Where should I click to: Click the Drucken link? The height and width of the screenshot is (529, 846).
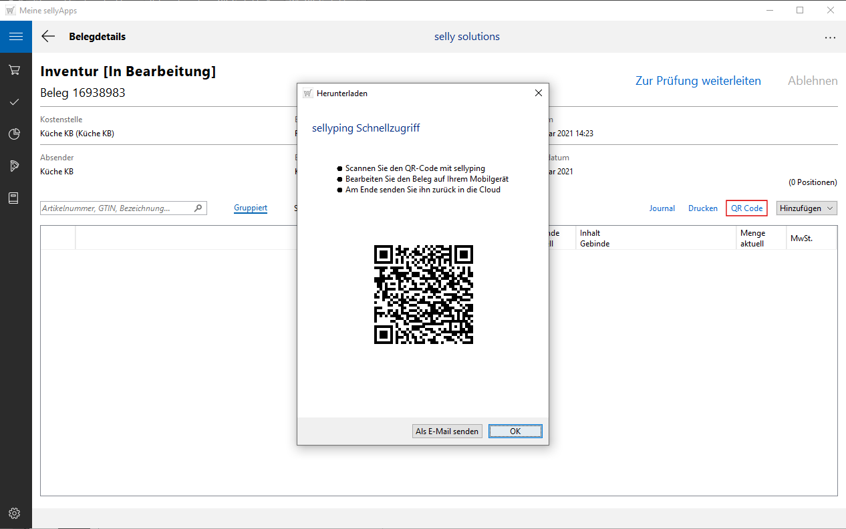pos(702,208)
